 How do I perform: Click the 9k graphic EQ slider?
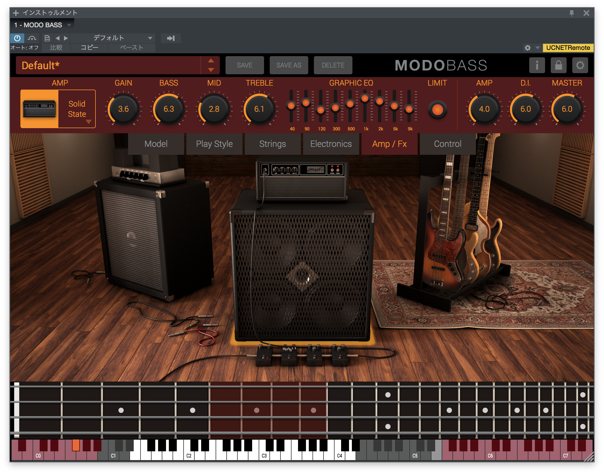tap(409, 109)
